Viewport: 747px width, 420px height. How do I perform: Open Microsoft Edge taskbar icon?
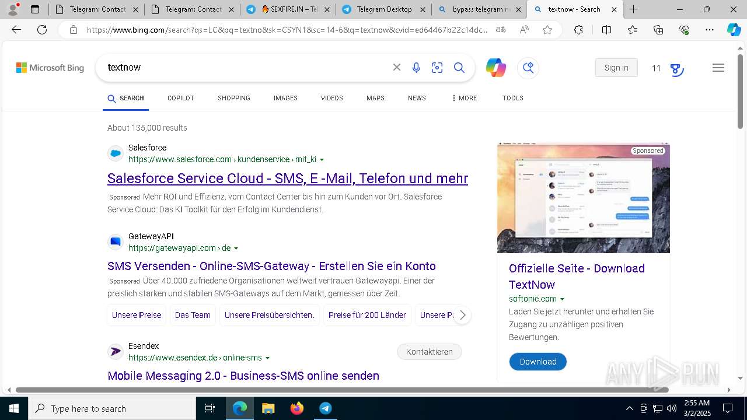240,408
